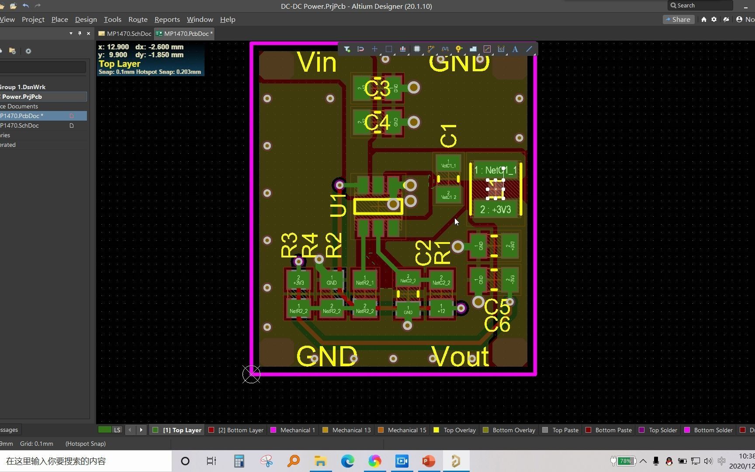Open the text string tool

coord(515,49)
